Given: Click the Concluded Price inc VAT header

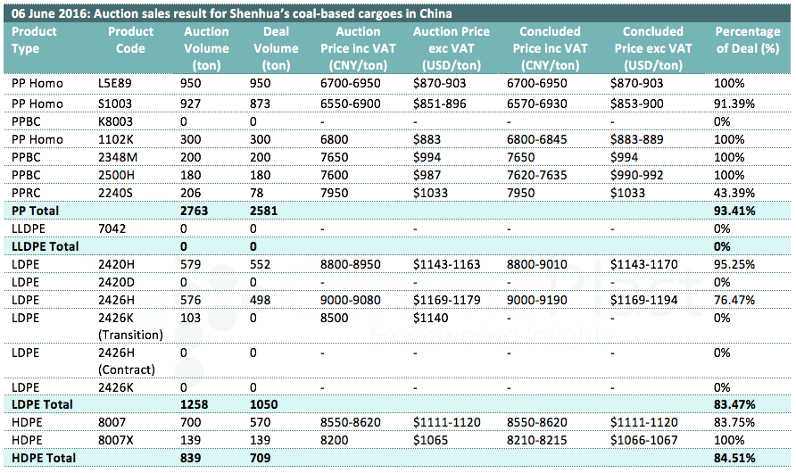Looking at the screenshot, I should coord(552,40).
